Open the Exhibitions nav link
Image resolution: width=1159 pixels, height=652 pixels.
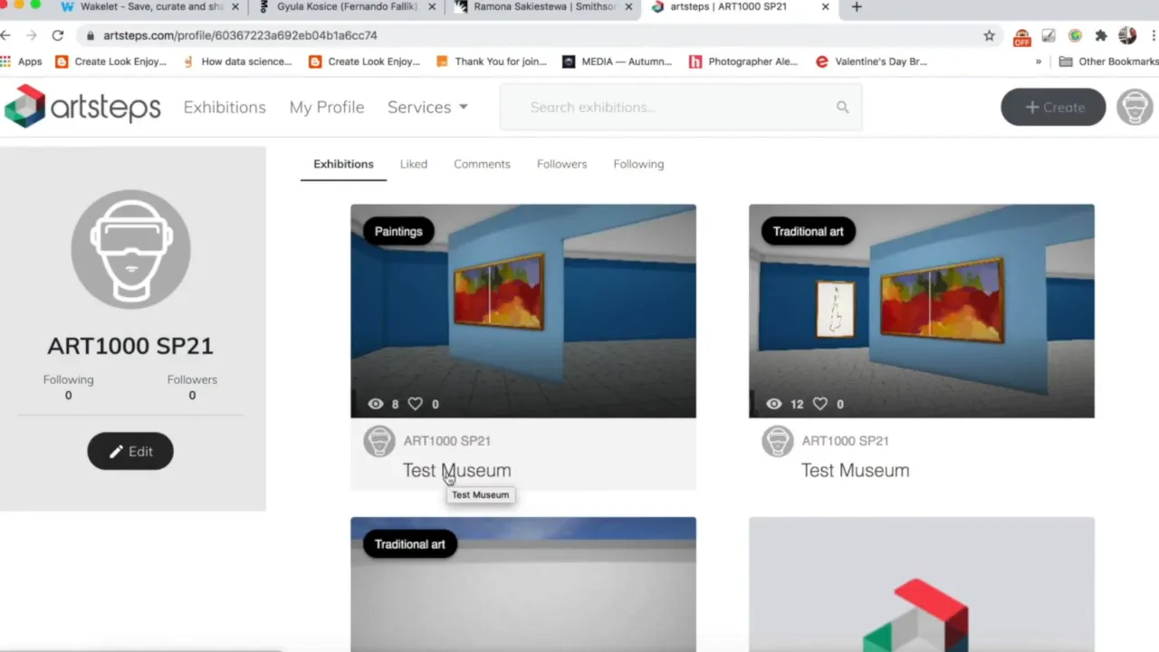point(225,107)
